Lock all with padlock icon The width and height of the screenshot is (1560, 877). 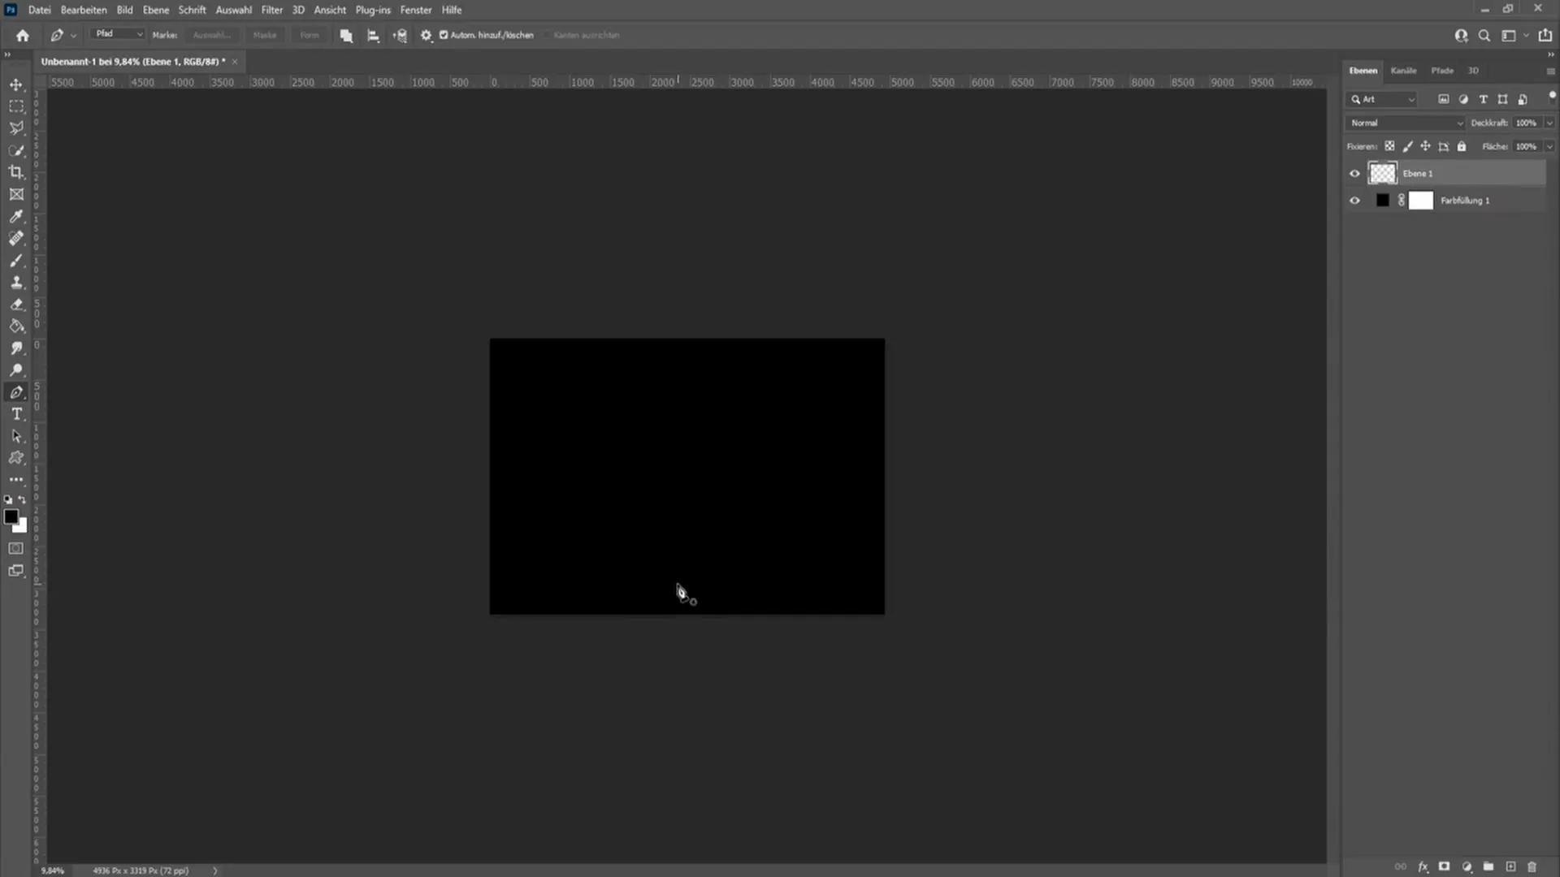[x=1462, y=147]
